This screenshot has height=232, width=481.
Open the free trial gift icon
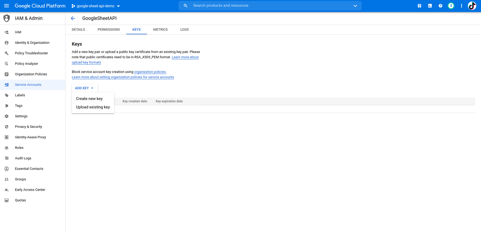(x=419, y=6)
